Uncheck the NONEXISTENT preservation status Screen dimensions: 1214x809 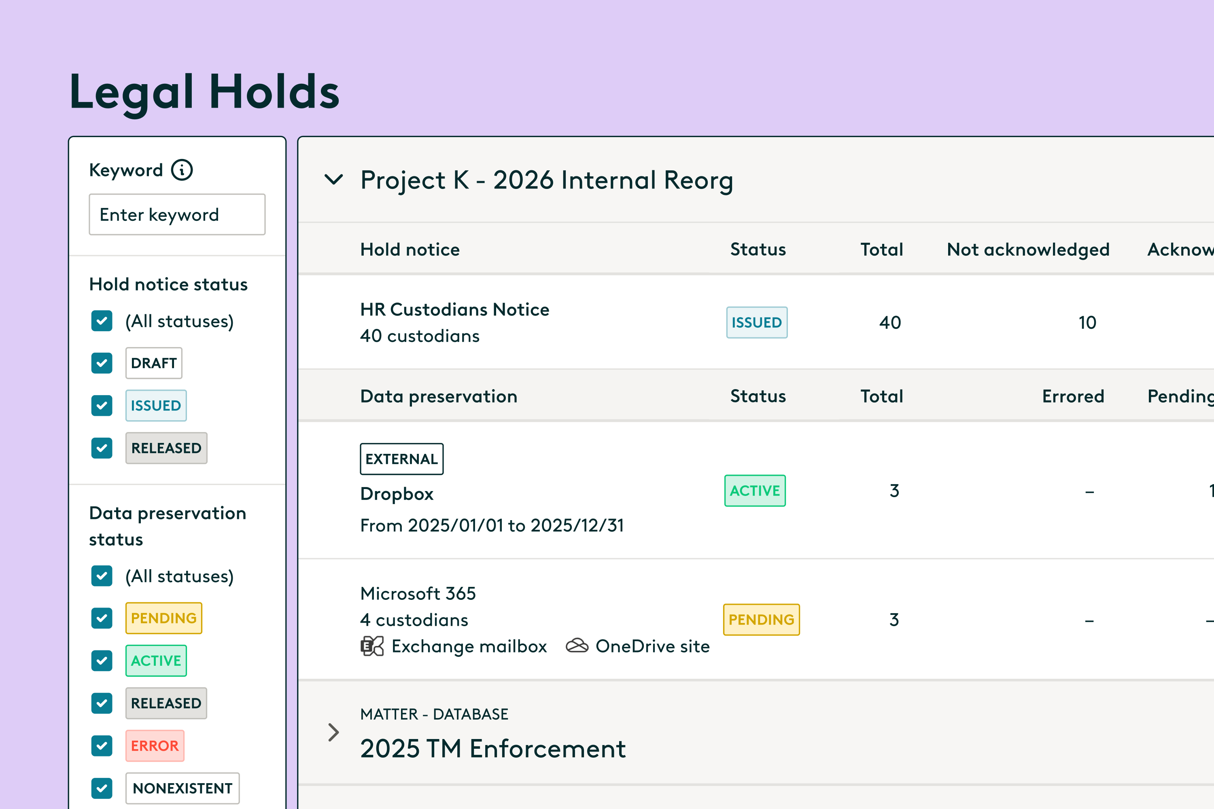coord(102,788)
